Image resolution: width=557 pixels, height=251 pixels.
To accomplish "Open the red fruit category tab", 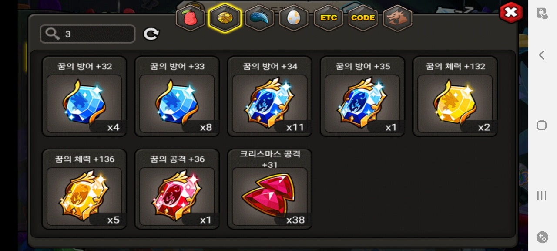I will (x=191, y=18).
